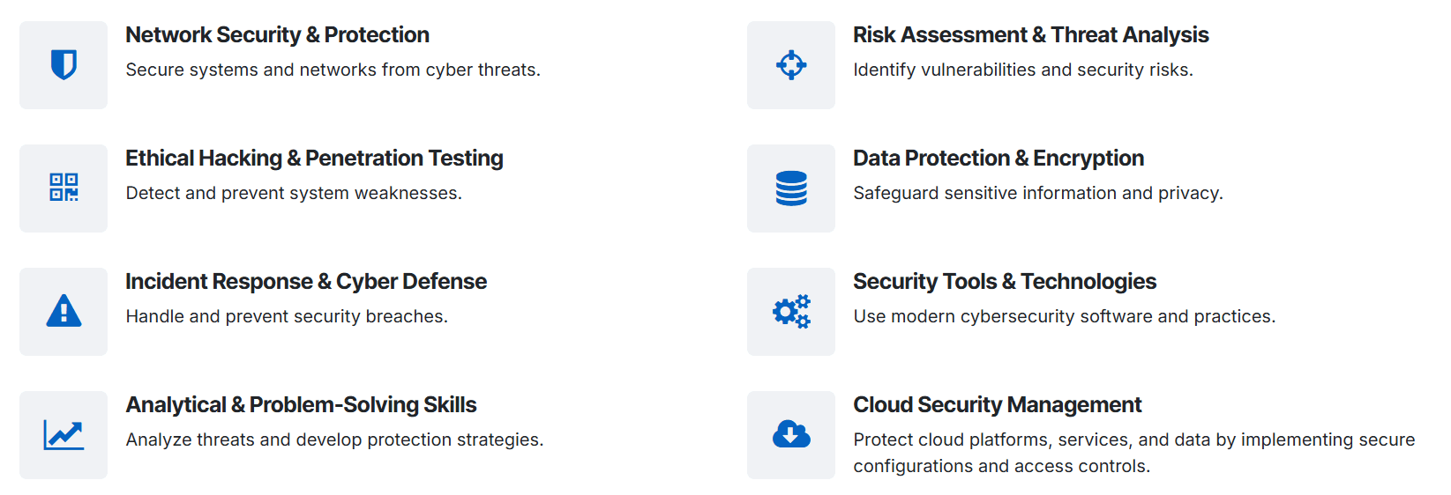Image resolution: width=1451 pixels, height=495 pixels.
Task: Select the Cloud Security Management heading
Action: pyautogui.click(x=997, y=405)
